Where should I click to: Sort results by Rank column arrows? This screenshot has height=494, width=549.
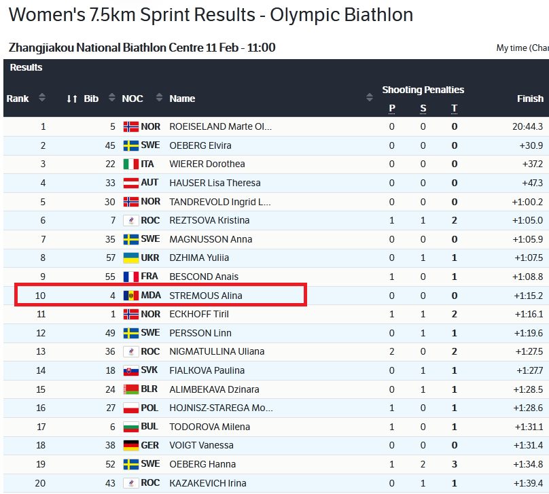coord(42,97)
